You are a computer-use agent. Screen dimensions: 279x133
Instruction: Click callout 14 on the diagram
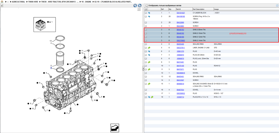[82, 53]
